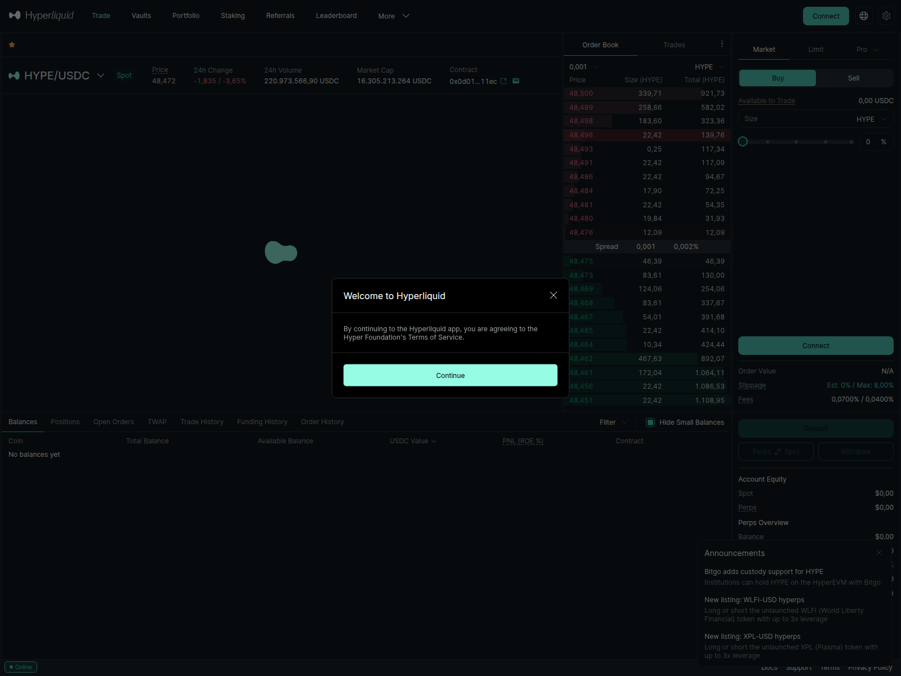This screenshot has width=901, height=676.
Task: Switch to the Order Book tab
Action: (600, 45)
